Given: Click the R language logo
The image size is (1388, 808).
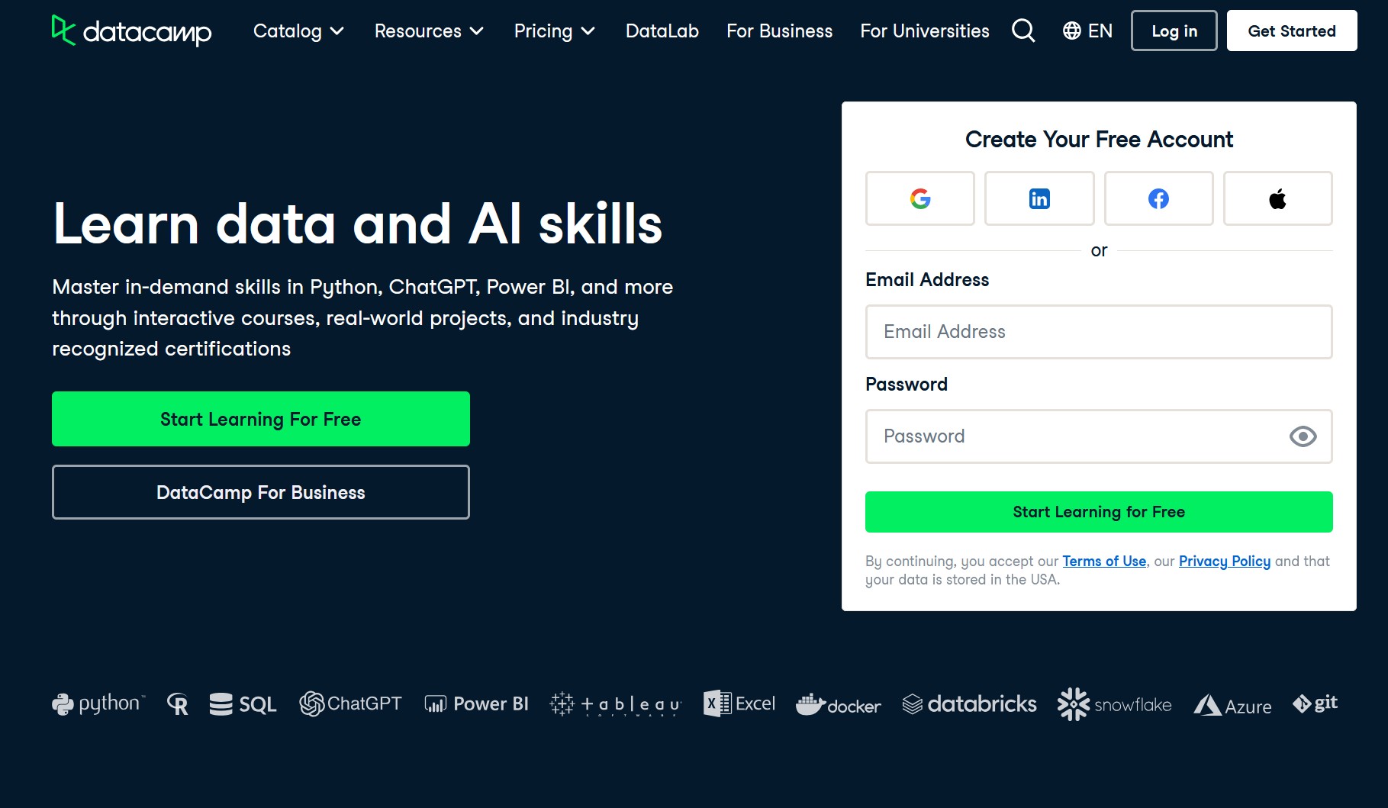Looking at the screenshot, I should point(177,703).
